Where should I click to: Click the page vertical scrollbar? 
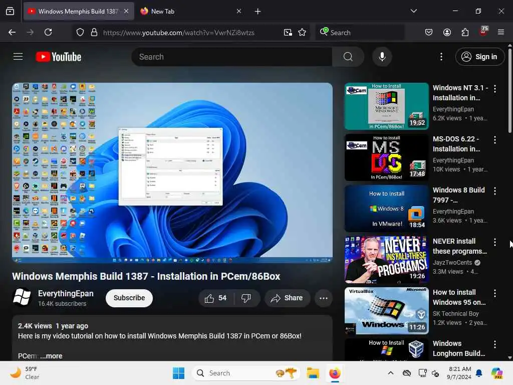pyautogui.click(x=509, y=91)
